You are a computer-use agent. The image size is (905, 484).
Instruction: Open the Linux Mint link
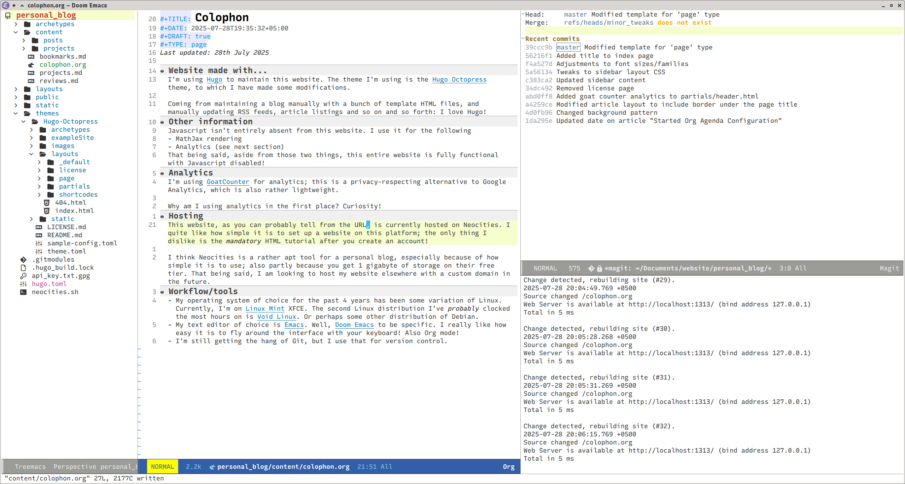(x=265, y=309)
